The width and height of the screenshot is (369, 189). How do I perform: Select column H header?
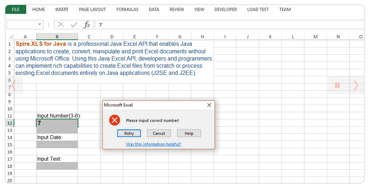coord(202,37)
